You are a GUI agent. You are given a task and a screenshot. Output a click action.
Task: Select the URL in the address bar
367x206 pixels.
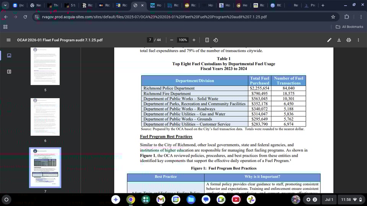pyautogui.click(x=154, y=17)
